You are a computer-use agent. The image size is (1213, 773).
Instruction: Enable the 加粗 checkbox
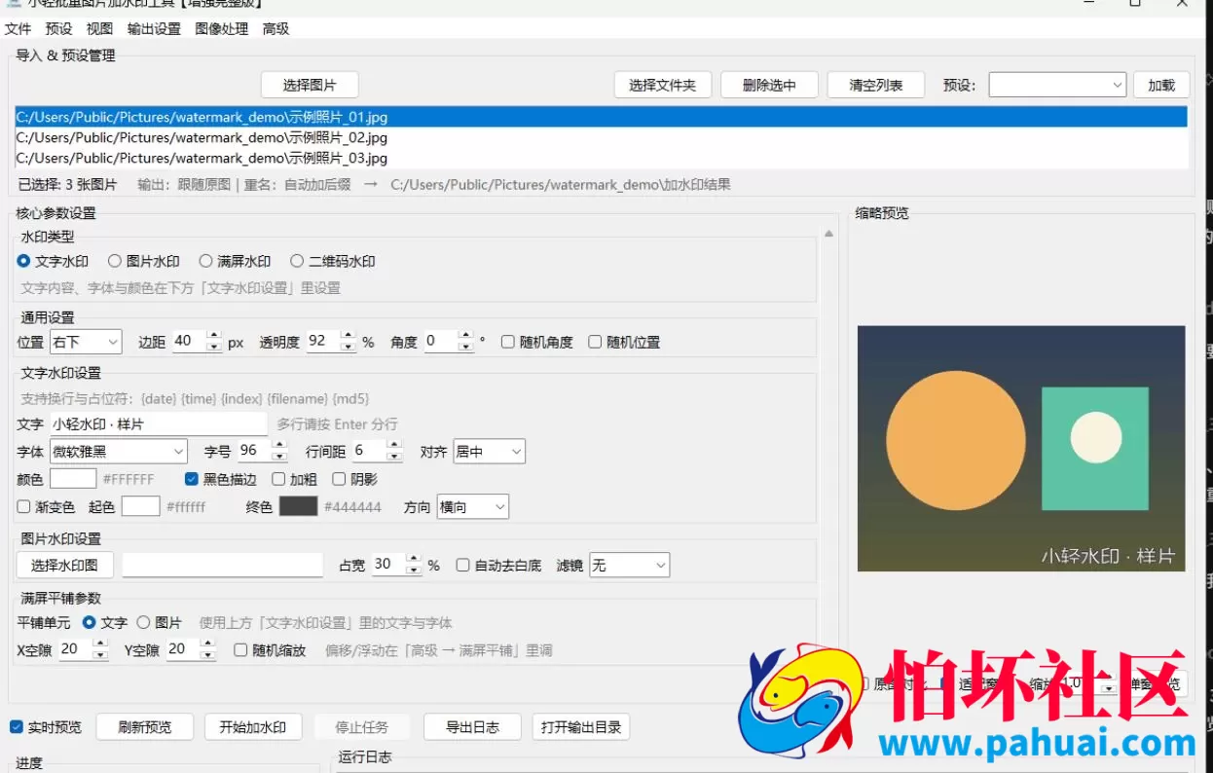(294, 479)
